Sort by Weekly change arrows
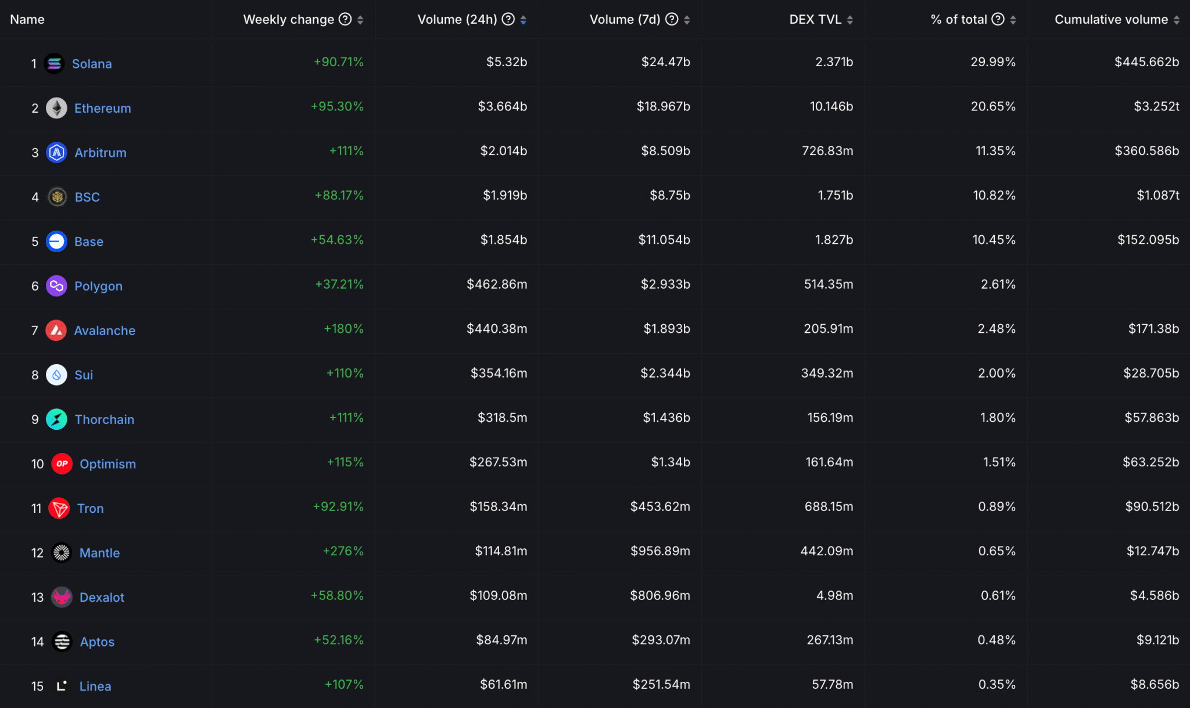The height and width of the screenshot is (708, 1190). coord(360,20)
